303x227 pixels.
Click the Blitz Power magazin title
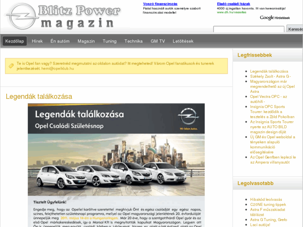(79, 16)
